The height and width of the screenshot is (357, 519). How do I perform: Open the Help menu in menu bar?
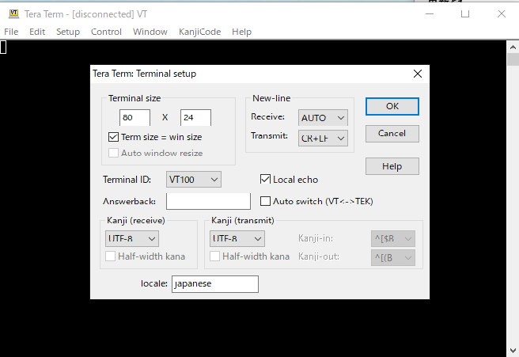pyautogui.click(x=241, y=32)
